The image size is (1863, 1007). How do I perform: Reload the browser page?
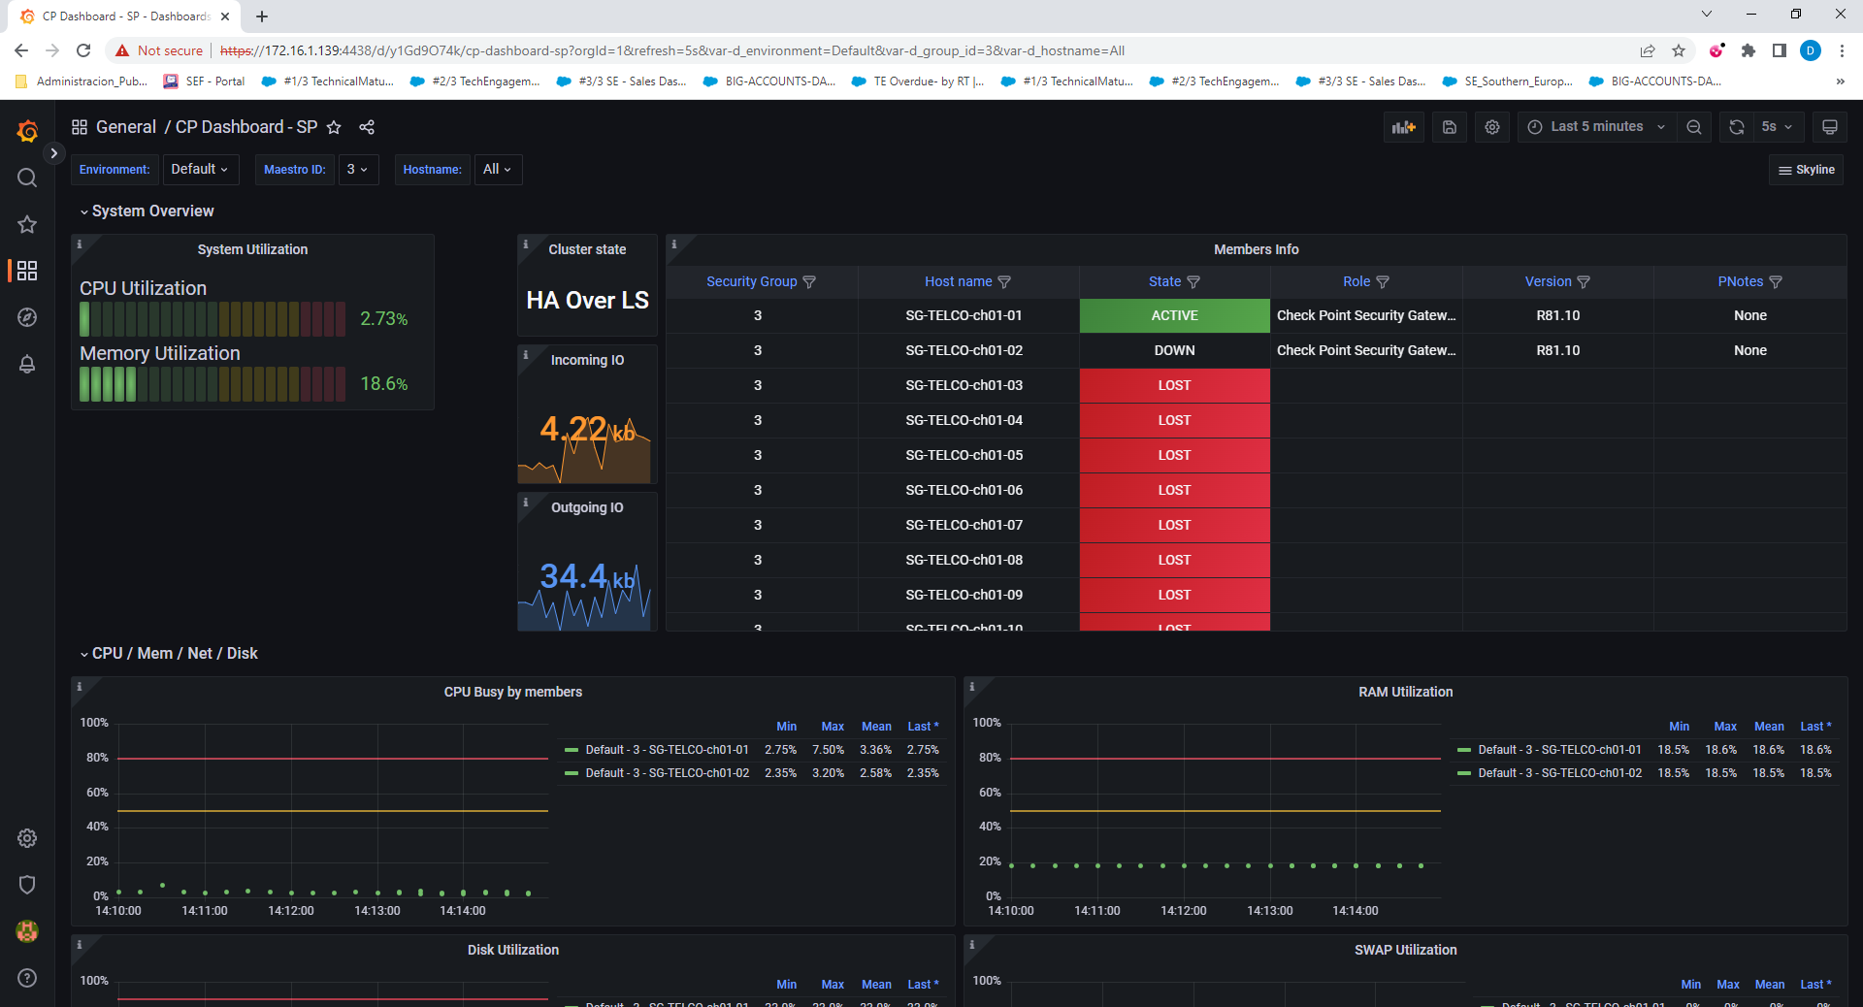tap(83, 50)
